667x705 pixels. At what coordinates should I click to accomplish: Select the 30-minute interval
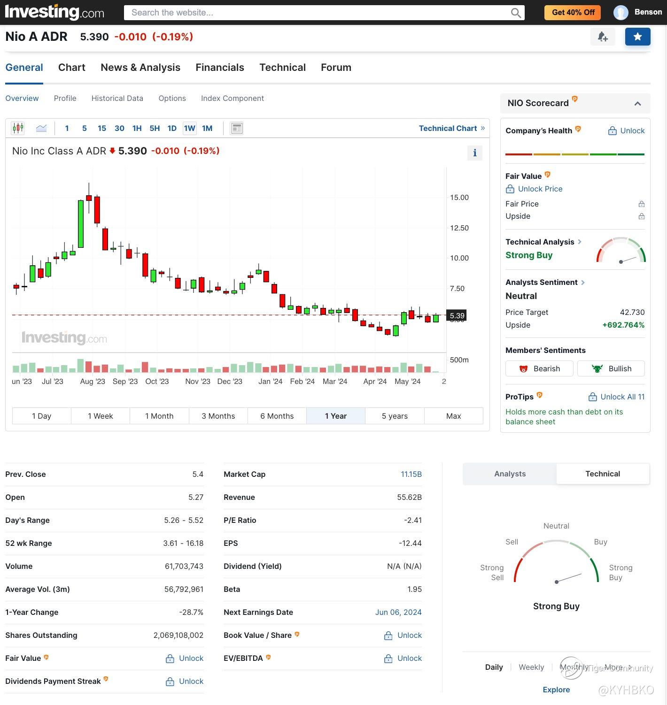119,128
